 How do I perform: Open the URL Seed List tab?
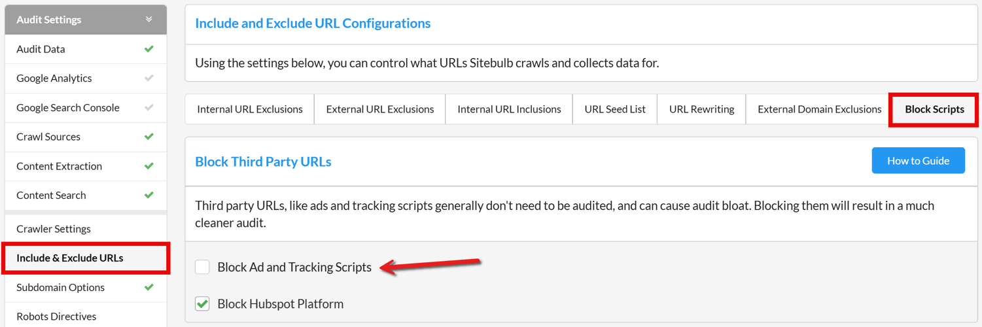(x=615, y=109)
